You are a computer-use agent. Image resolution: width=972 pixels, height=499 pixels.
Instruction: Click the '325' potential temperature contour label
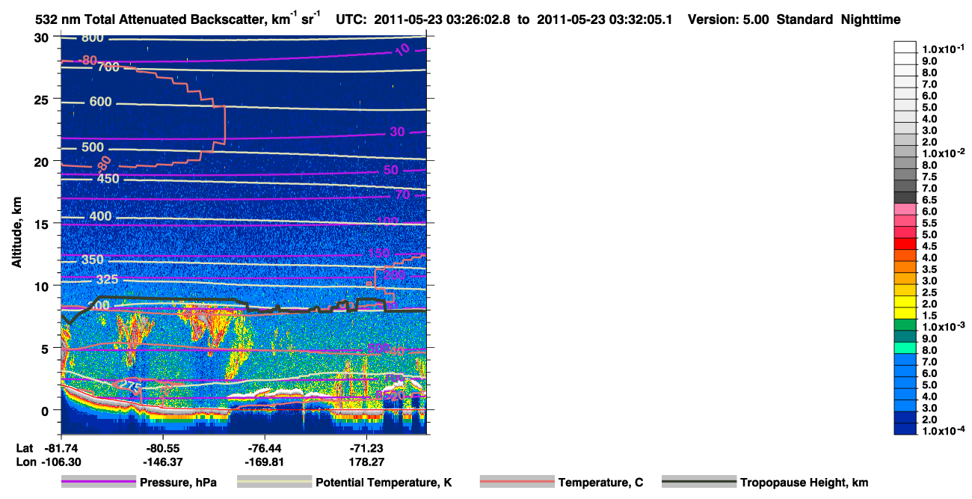point(108,279)
